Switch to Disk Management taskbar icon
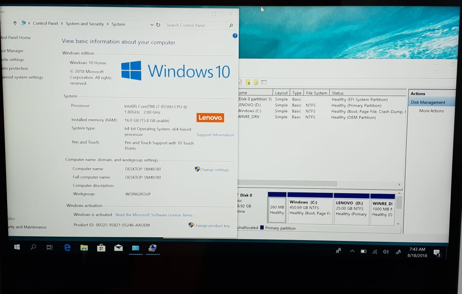 coord(152,248)
